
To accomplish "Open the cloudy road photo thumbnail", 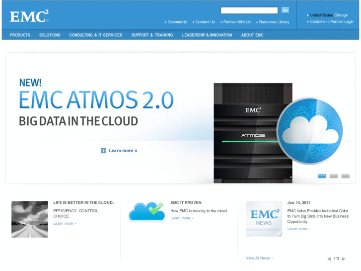I will tap(30, 219).
